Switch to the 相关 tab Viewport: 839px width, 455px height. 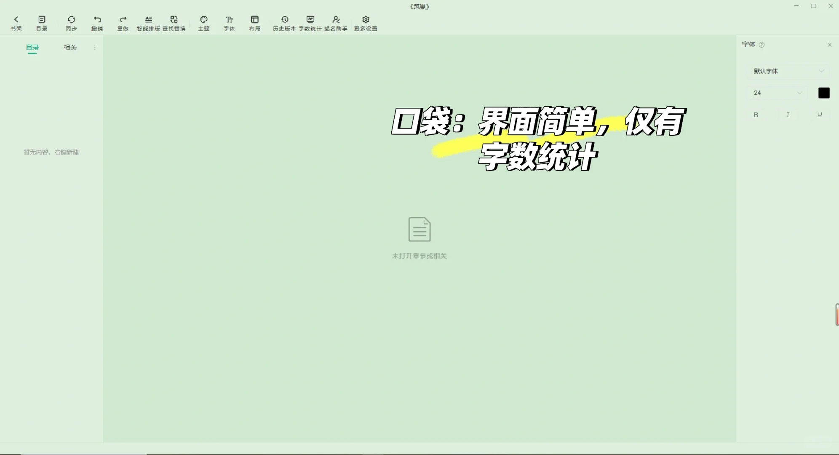click(x=69, y=47)
